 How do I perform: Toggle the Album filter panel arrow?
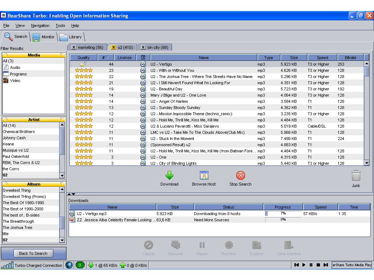62,184
